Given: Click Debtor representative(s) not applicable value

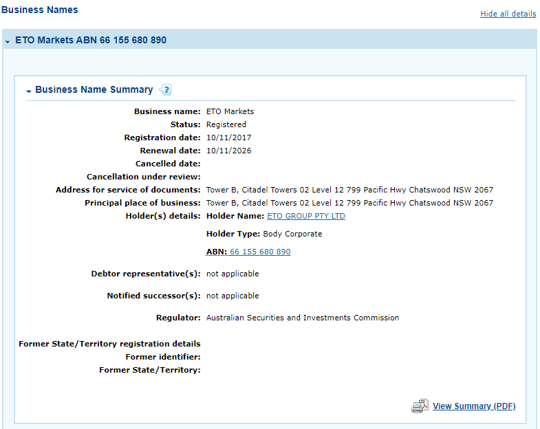Looking at the screenshot, I should (x=233, y=274).
